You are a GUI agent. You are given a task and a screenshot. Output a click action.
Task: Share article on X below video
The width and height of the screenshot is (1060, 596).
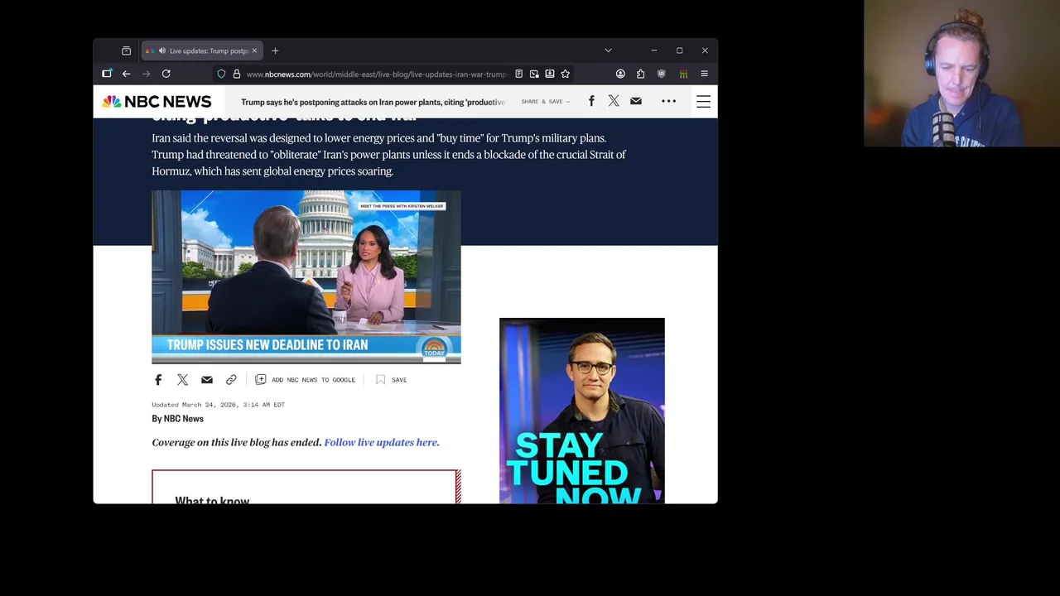click(182, 380)
